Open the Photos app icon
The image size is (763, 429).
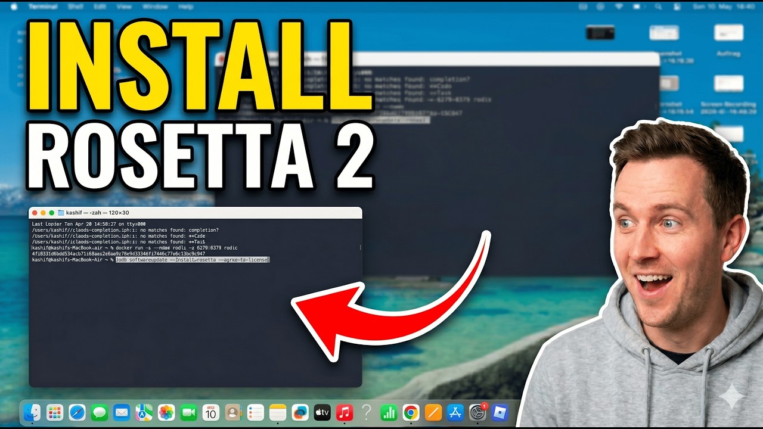166,412
